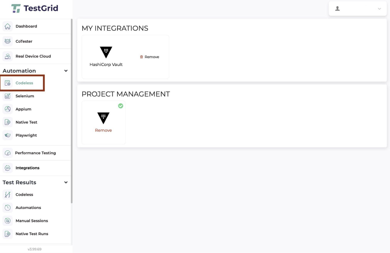Select the CoTester robot icon
This screenshot has width=390, height=253.
(8, 41)
